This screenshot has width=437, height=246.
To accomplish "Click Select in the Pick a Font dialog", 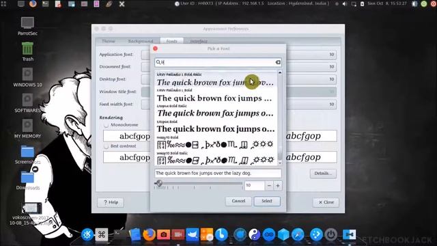I will pyautogui.click(x=267, y=201).
